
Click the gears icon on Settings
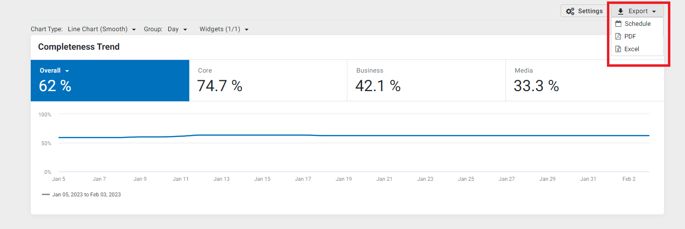point(570,11)
